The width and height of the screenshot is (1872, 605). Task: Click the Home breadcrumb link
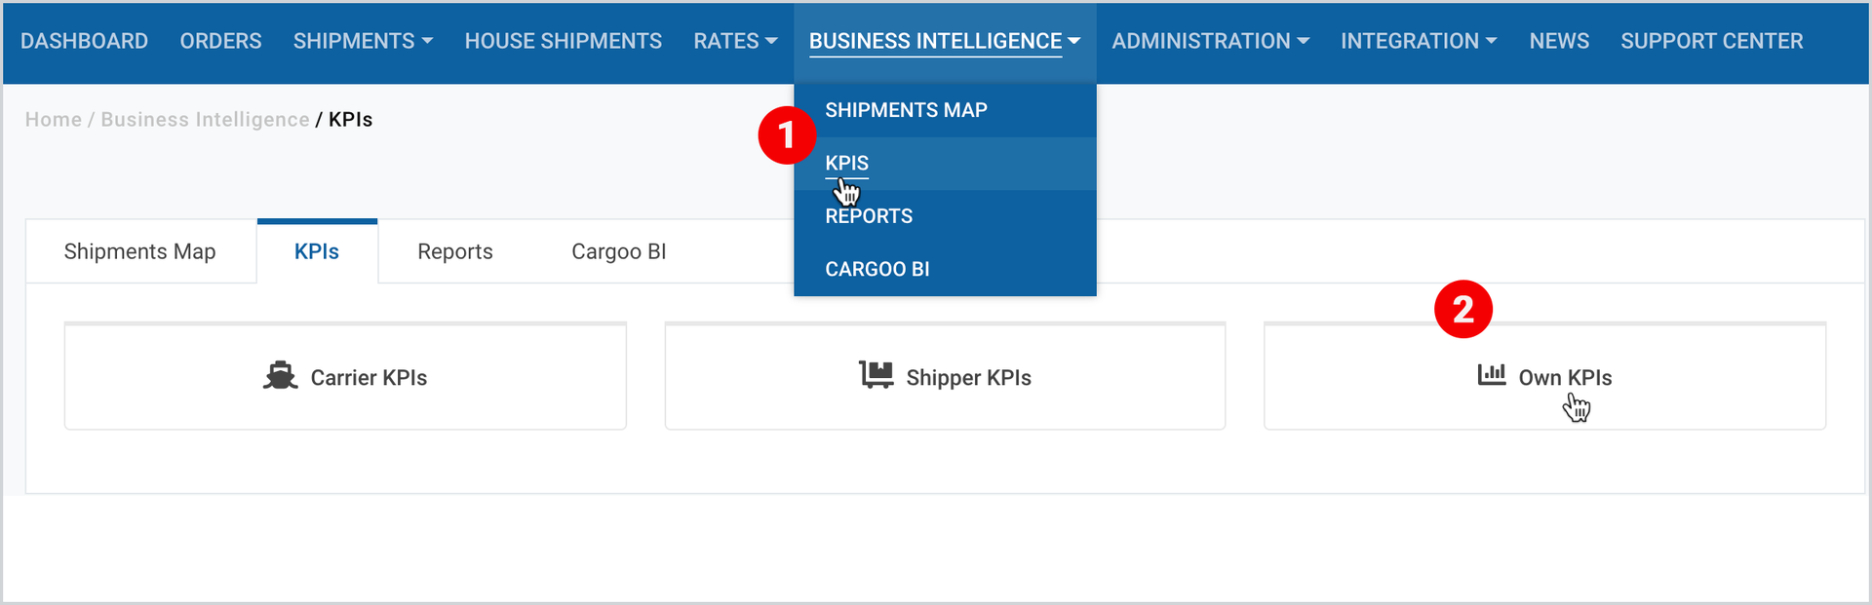pyautogui.click(x=54, y=120)
